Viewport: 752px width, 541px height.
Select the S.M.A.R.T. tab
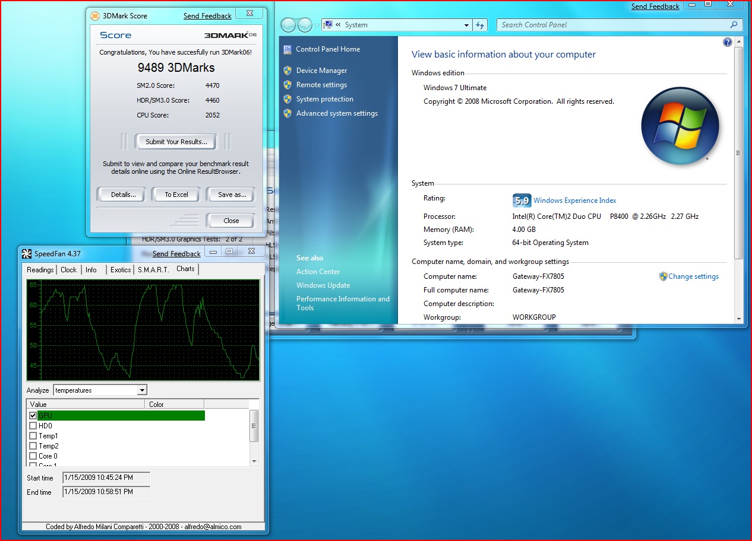154,270
